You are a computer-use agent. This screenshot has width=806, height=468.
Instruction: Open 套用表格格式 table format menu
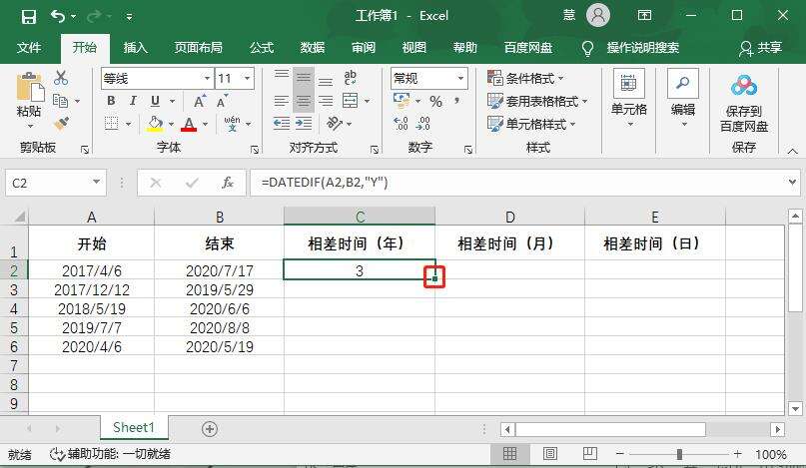click(x=537, y=101)
